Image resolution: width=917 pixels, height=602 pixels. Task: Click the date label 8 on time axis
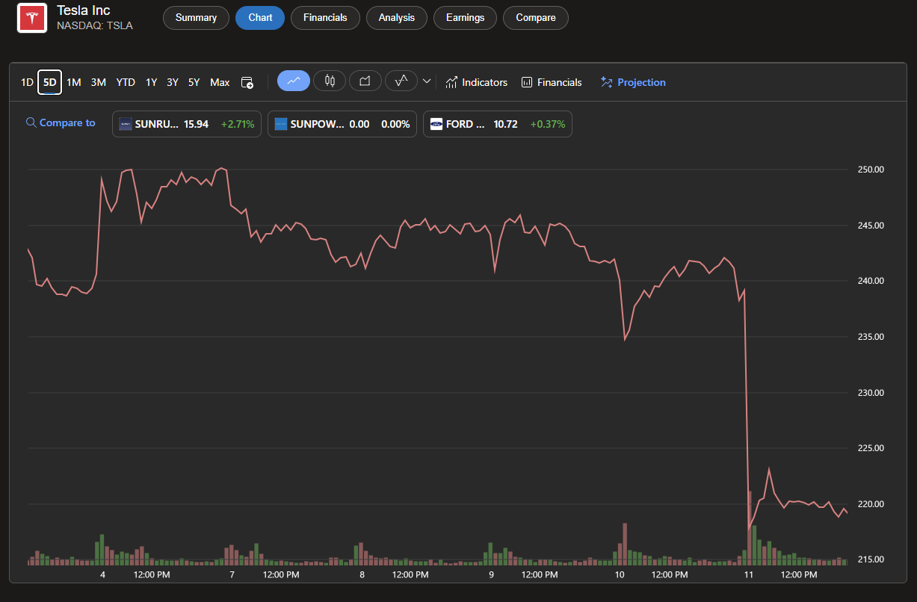click(362, 575)
